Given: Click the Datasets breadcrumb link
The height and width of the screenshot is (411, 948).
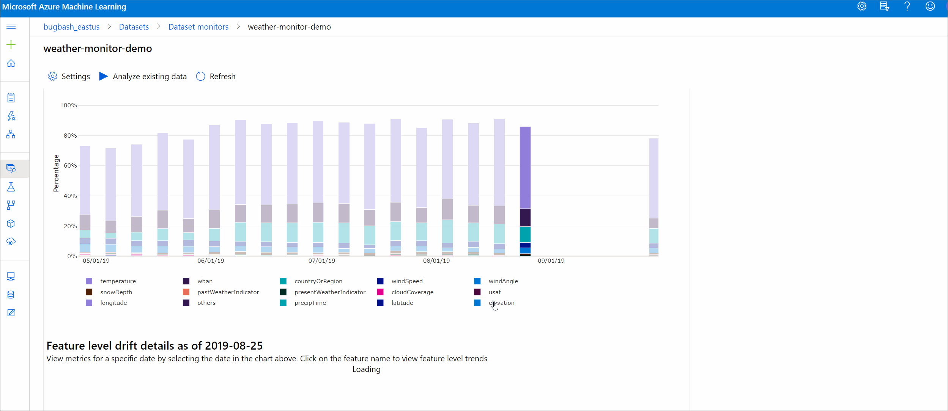Looking at the screenshot, I should tap(134, 27).
